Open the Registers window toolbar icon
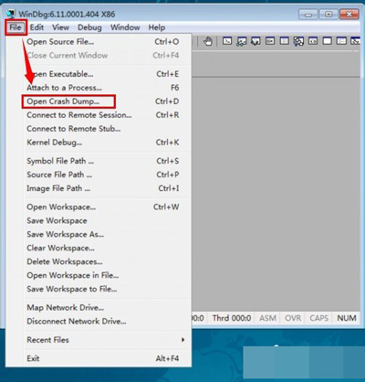This screenshot has width=365, height=382. click(270, 41)
